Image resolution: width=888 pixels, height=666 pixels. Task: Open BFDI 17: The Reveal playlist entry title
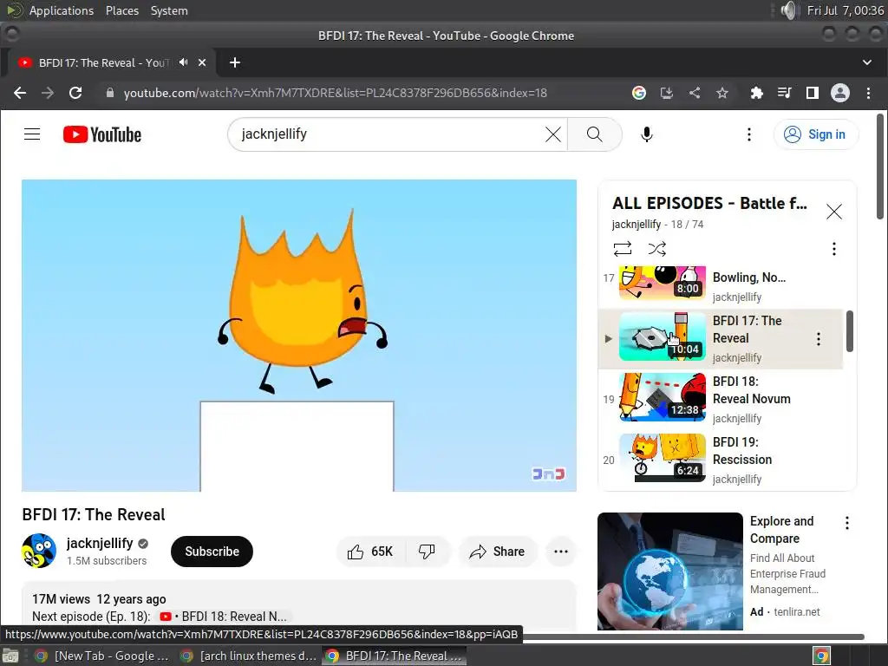747,330
